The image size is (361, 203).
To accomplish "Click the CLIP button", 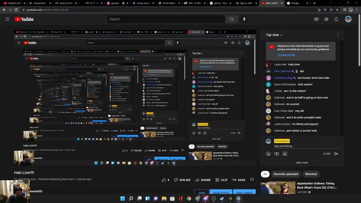I will point(221,180).
